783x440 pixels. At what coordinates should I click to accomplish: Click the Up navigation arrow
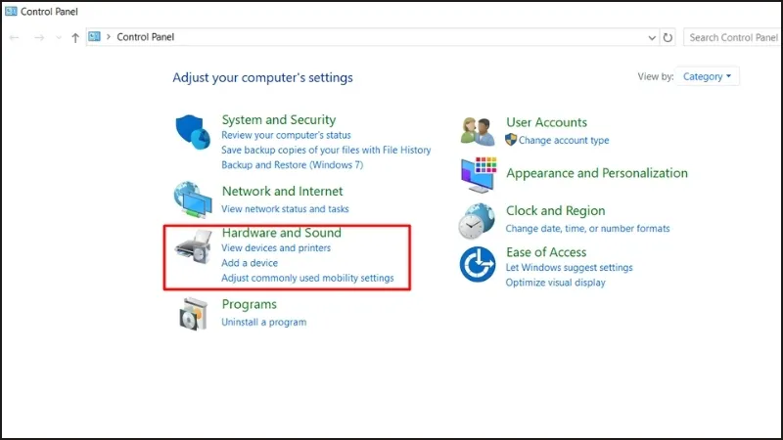pos(75,37)
